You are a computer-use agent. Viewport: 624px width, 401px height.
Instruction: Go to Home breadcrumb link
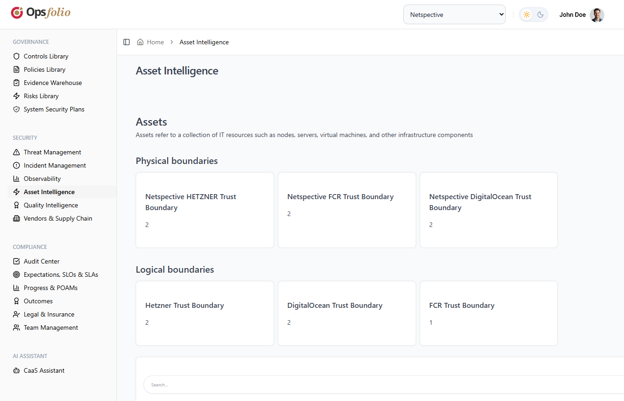pos(155,42)
